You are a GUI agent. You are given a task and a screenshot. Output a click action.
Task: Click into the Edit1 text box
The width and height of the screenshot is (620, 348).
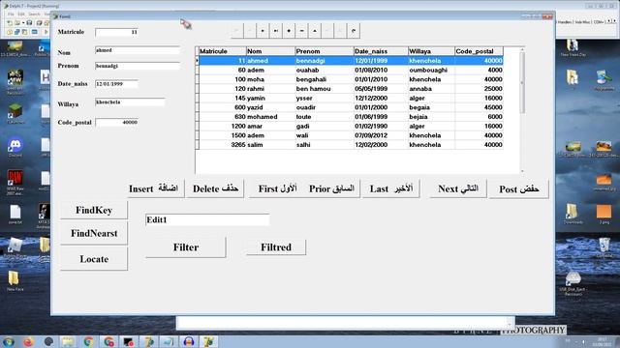pyautogui.click(x=207, y=219)
